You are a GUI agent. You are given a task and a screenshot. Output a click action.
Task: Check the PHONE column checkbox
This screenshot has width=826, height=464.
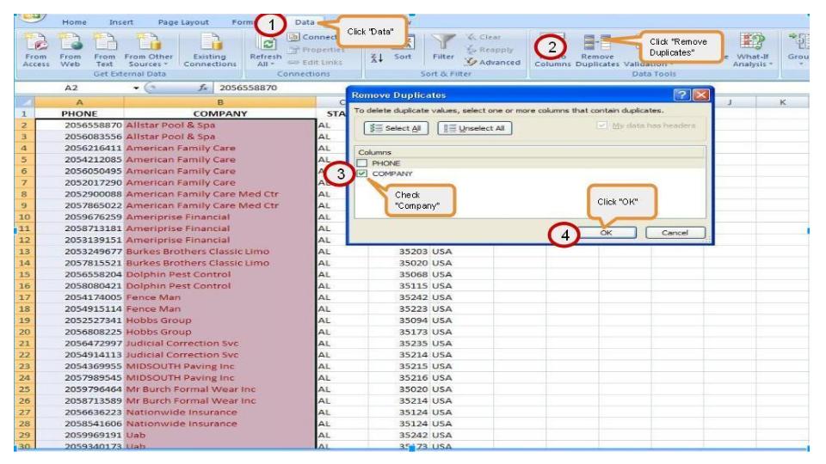[x=364, y=162]
